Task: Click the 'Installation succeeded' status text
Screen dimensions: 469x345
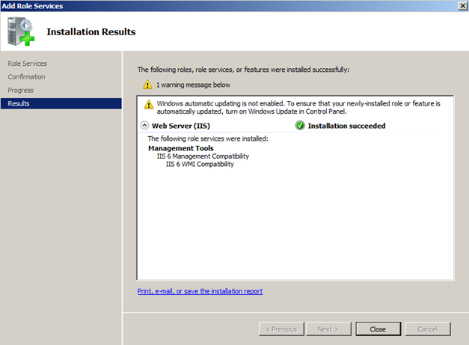Action: tap(346, 126)
